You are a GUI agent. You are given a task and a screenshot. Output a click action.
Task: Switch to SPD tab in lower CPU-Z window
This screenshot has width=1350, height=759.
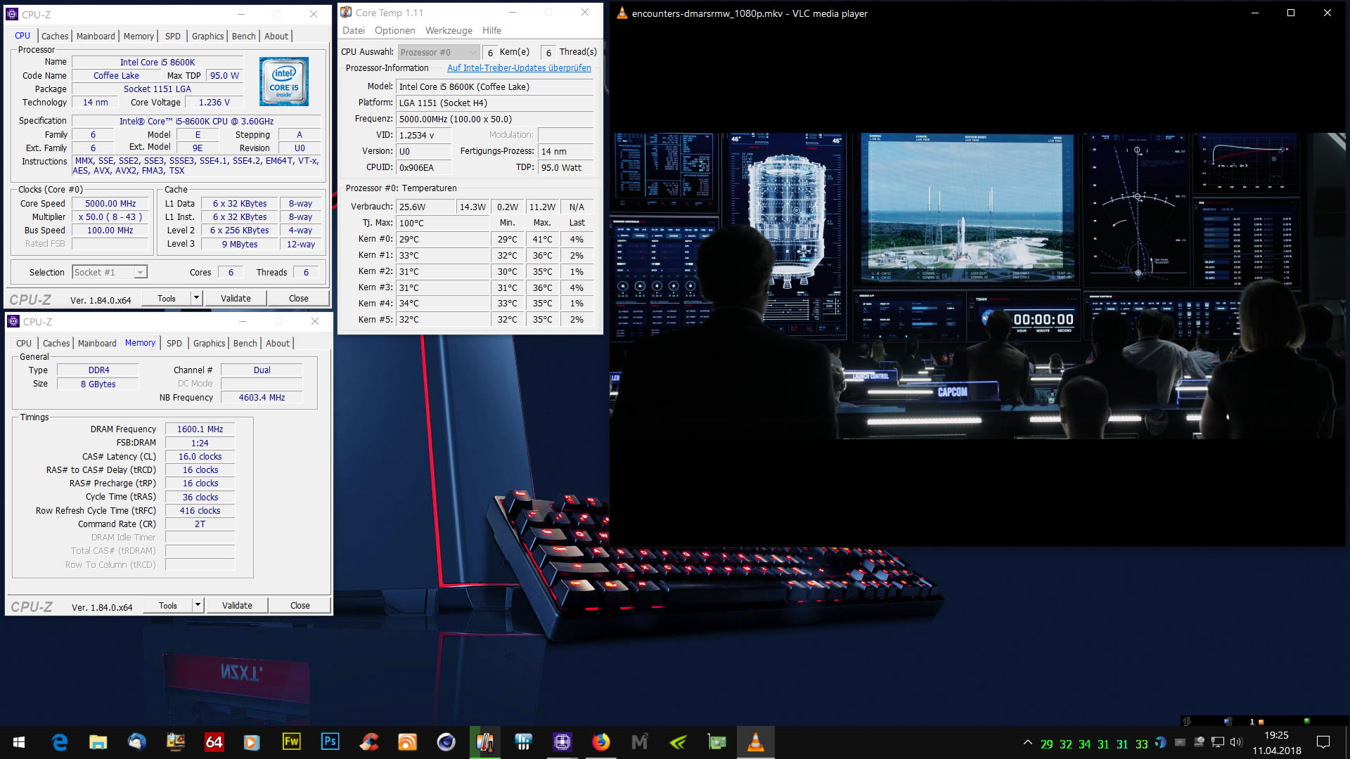click(x=174, y=344)
